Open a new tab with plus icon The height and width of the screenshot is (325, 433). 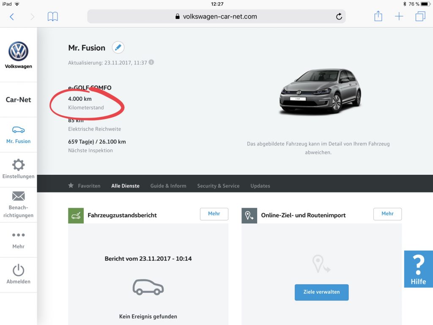[x=399, y=17]
